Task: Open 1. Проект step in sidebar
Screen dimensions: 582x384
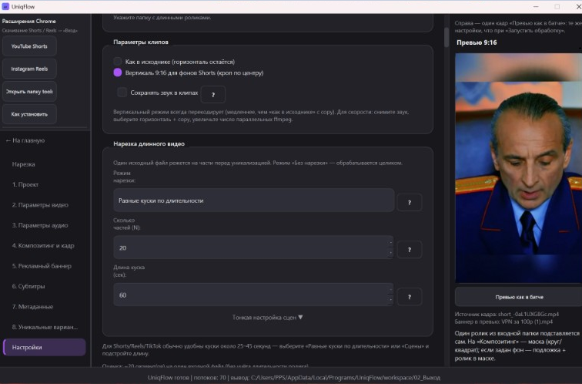Action: click(25, 184)
